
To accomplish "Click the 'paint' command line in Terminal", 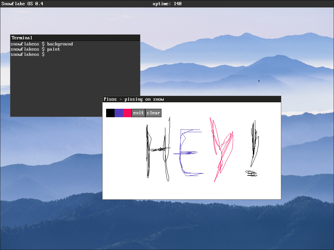I will [x=35, y=49].
